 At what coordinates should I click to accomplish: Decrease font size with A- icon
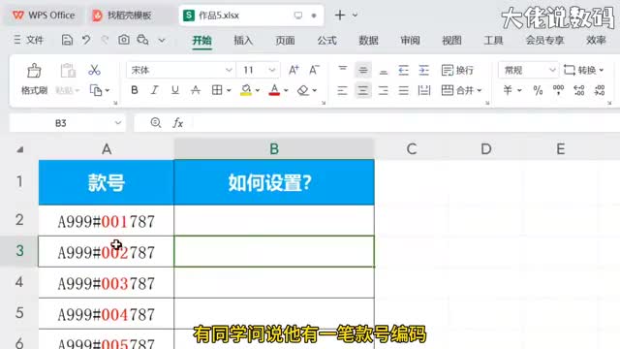click(314, 70)
